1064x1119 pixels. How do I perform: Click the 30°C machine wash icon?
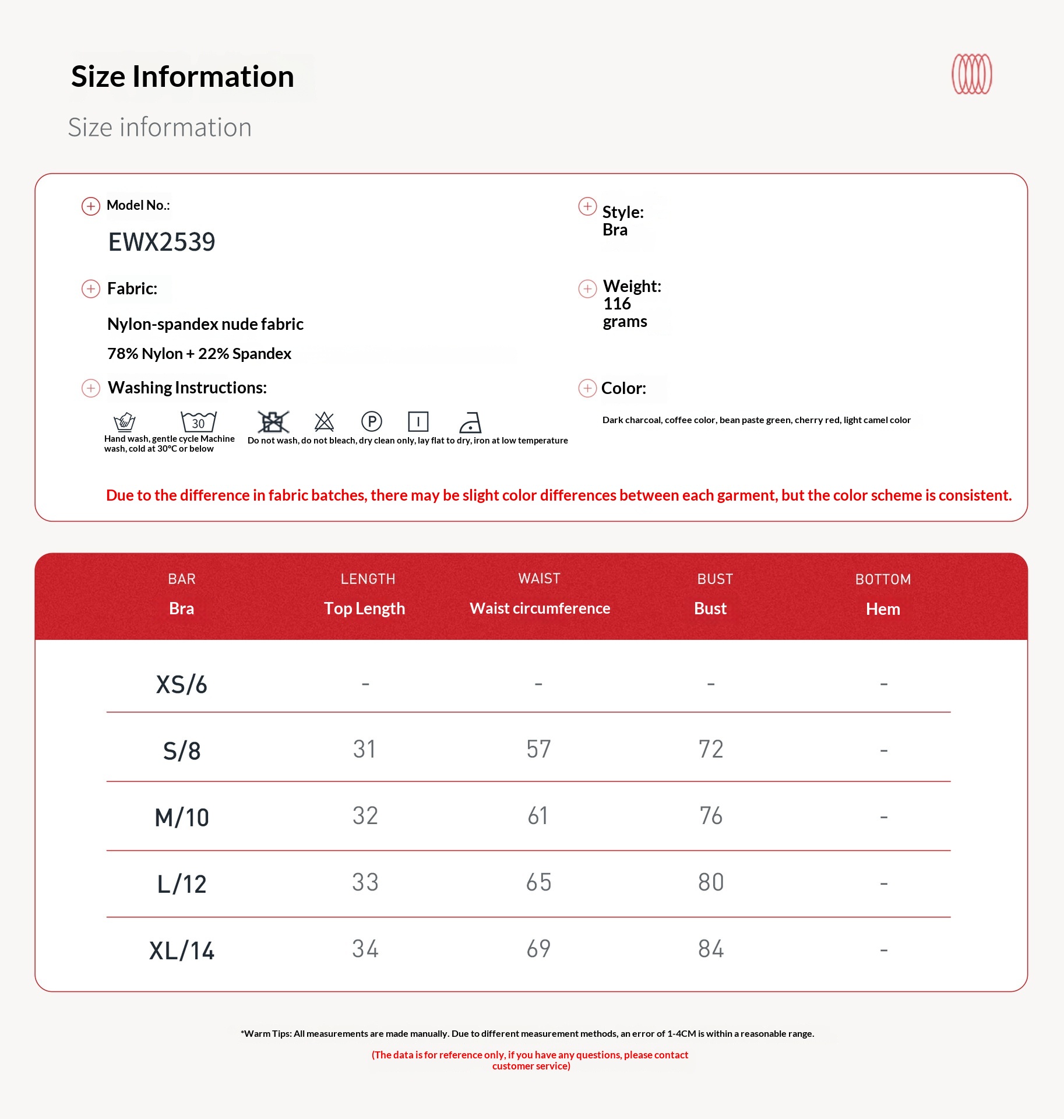198,421
